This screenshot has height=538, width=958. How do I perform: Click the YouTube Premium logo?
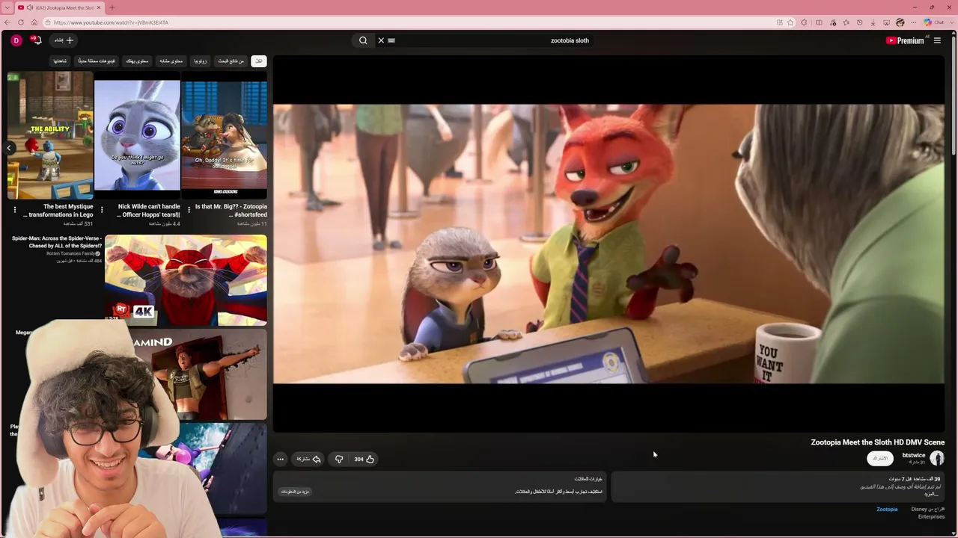[905, 40]
